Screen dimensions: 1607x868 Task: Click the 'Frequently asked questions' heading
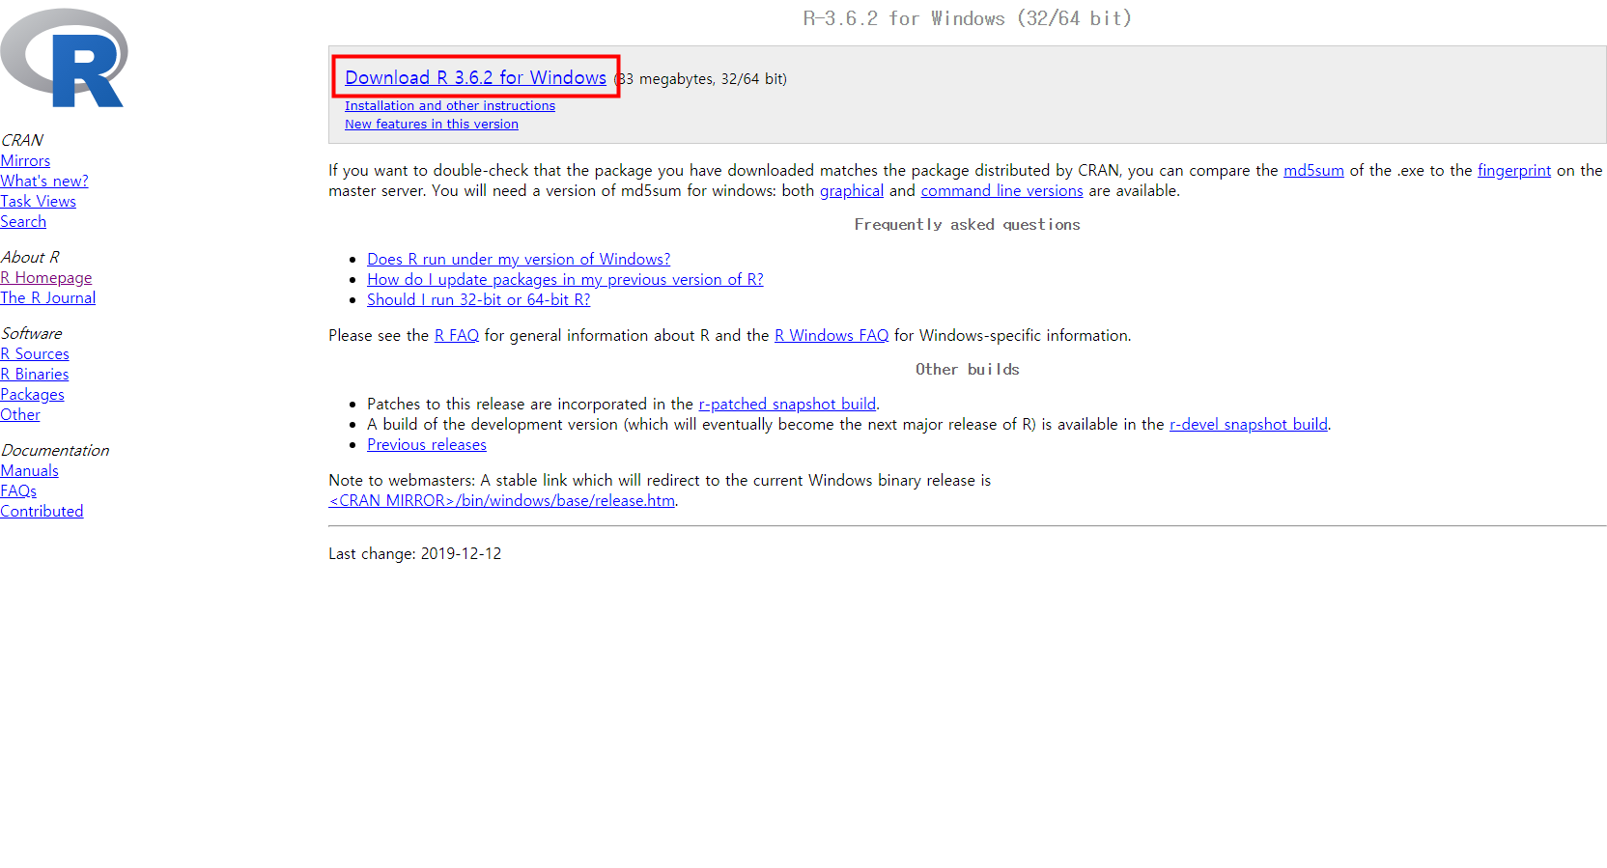click(968, 224)
